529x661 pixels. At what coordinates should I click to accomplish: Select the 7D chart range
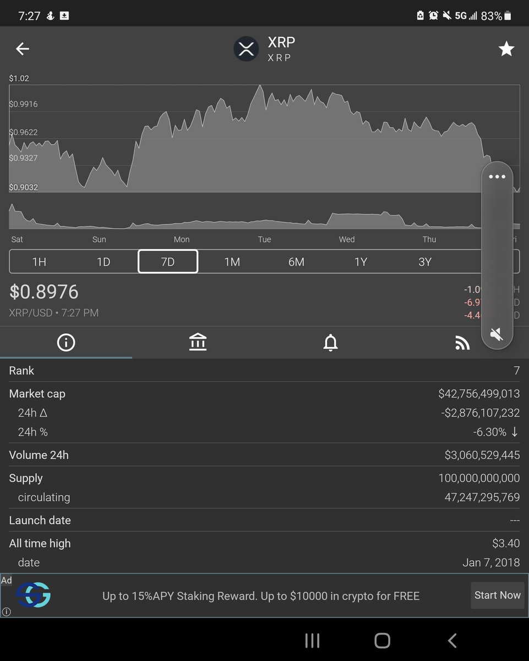pyautogui.click(x=168, y=262)
